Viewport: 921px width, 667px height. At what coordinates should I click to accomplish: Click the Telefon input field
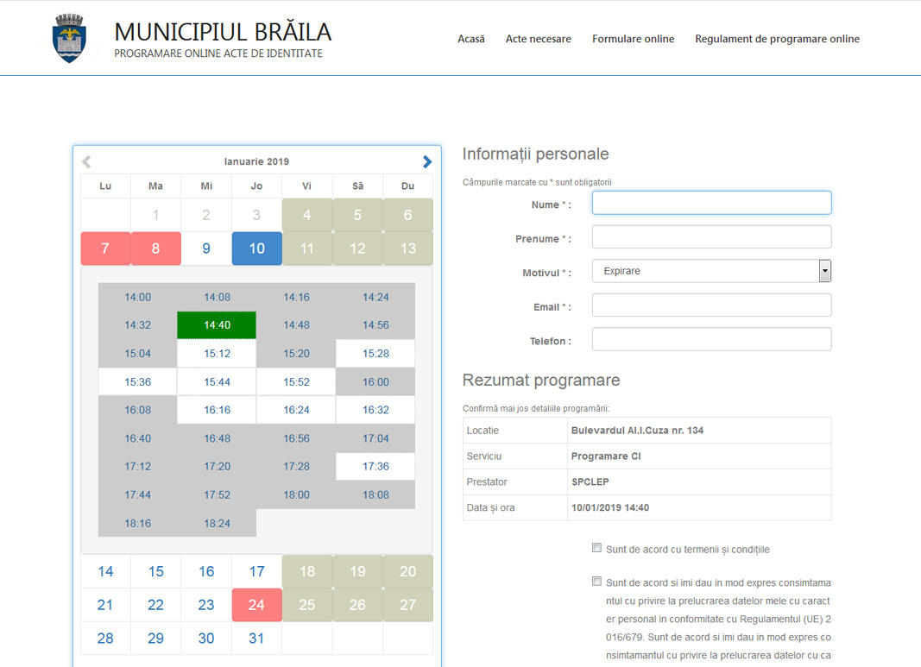tap(711, 339)
